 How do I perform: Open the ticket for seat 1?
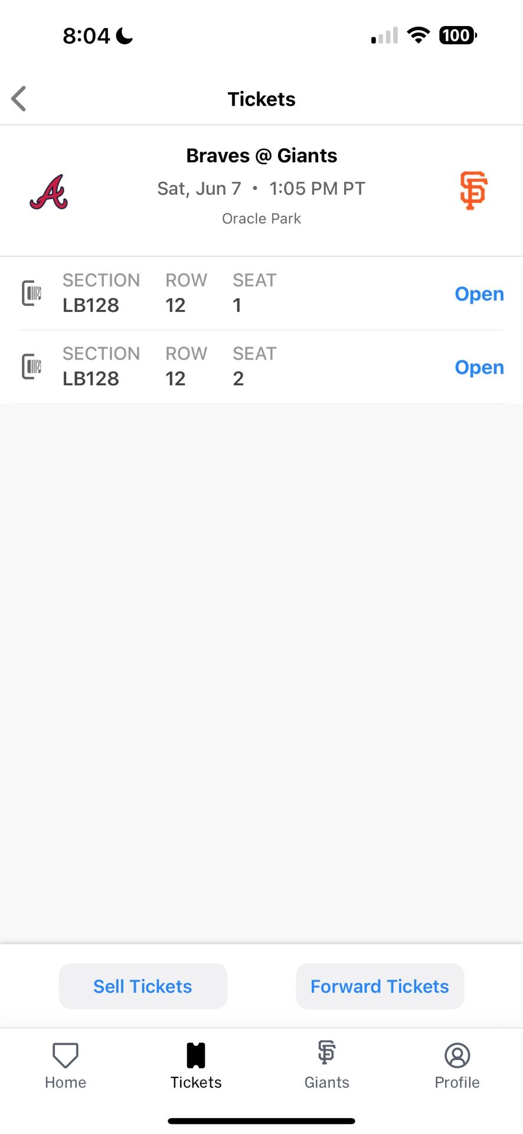(479, 294)
